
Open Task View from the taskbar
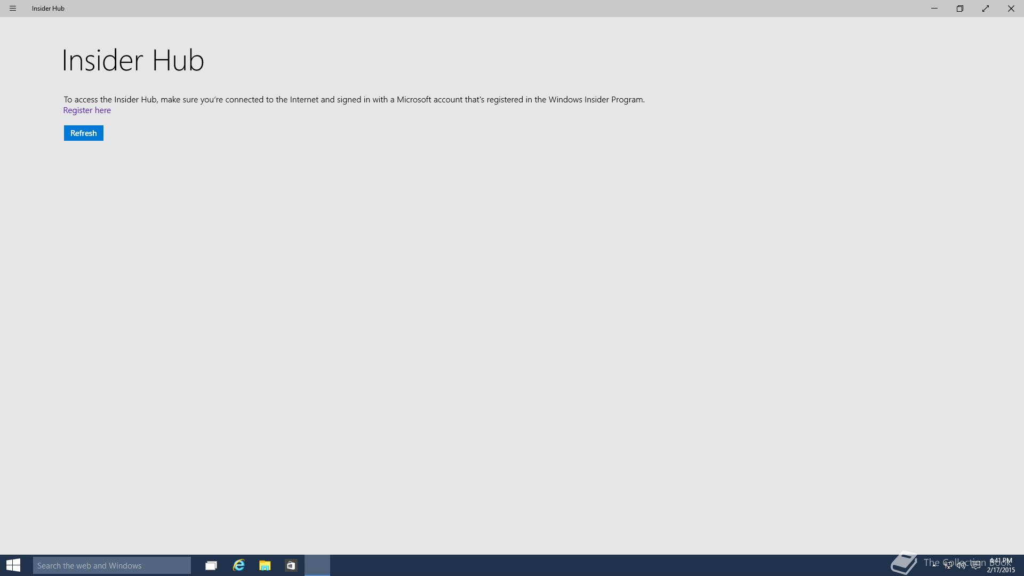(x=211, y=565)
